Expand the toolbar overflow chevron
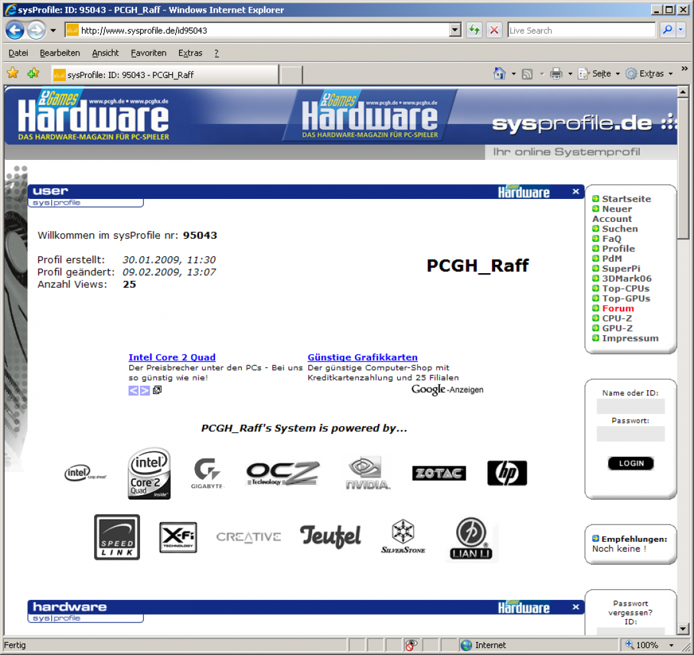This screenshot has width=694, height=655. click(x=684, y=68)
